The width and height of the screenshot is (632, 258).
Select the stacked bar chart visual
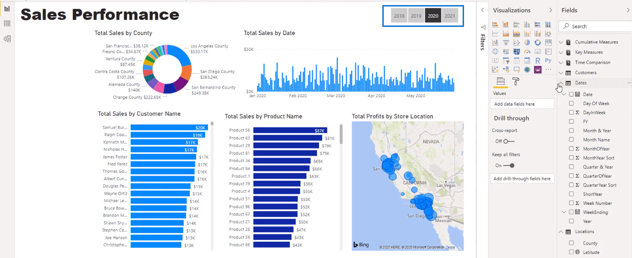coord(495,25)
